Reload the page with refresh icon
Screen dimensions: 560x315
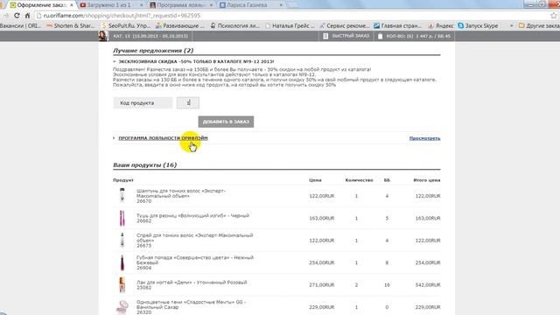(17, 16)
